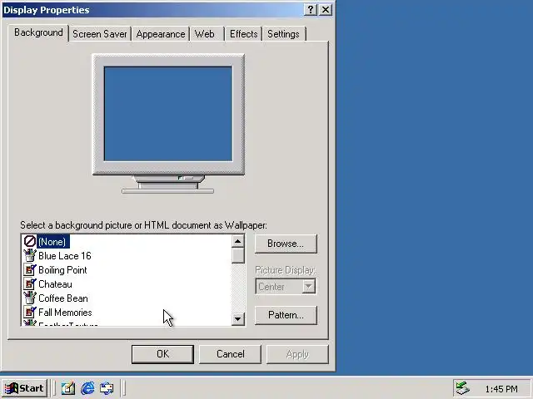The image size is (533, 399).
Task: Click the 1:45 PM clock
Action: click(x=501, y=389)
